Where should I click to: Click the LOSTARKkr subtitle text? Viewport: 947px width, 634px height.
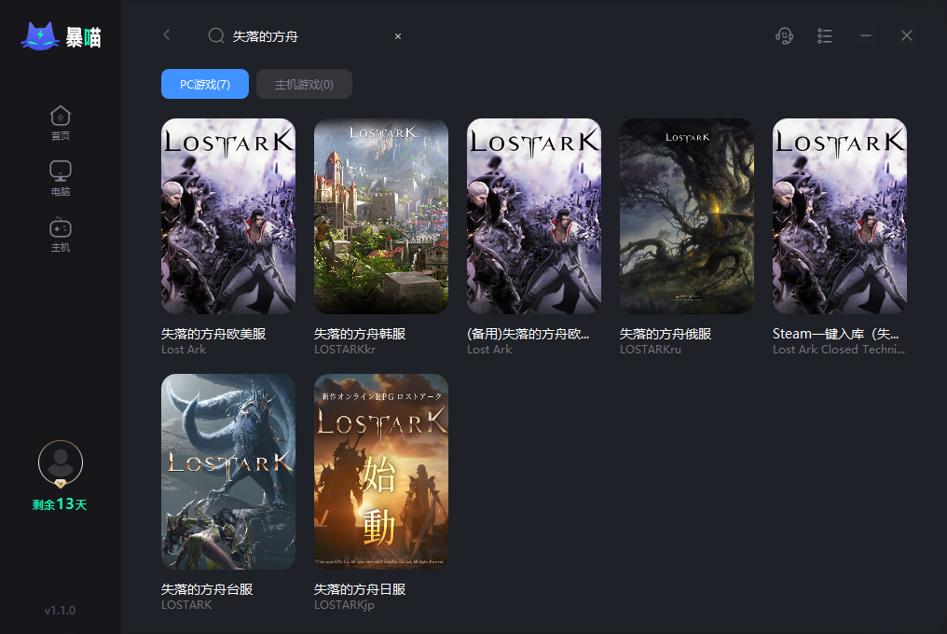345,350
